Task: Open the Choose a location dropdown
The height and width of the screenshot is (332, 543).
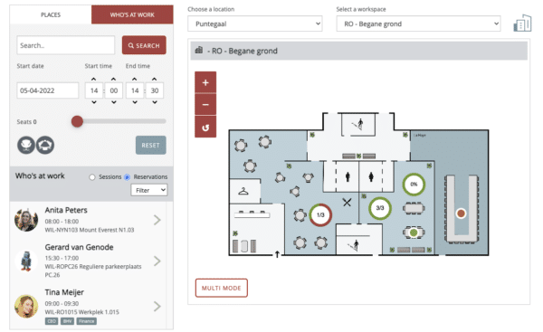Action: click(255, 24)
